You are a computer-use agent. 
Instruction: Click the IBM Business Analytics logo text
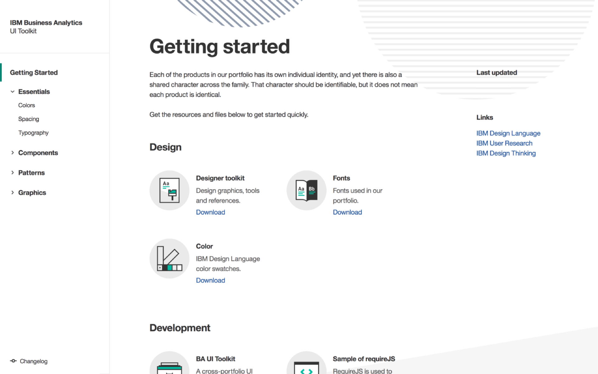(46, 23)
